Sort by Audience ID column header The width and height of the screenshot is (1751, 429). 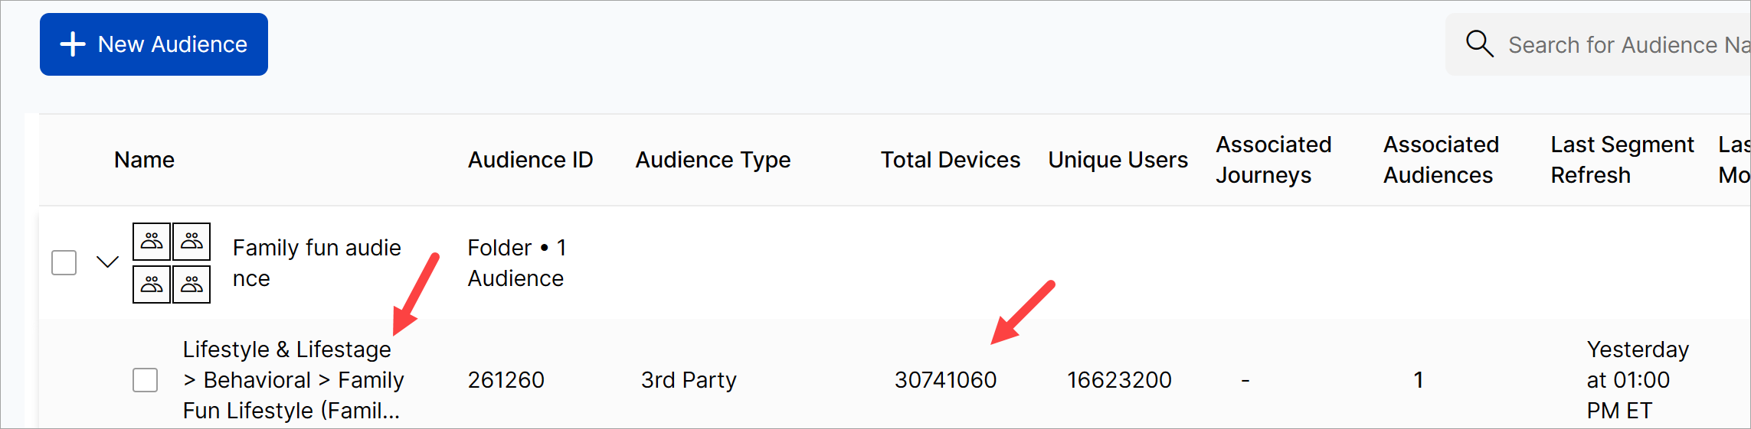(530, 160)
